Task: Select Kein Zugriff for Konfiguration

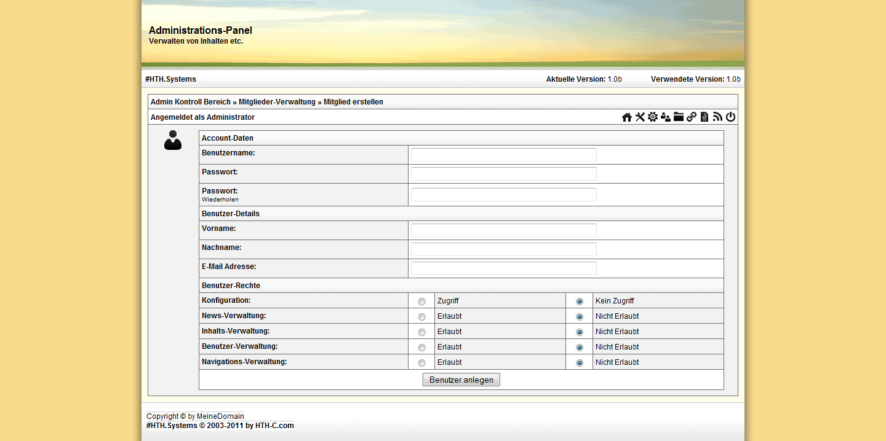Action: tap(580, 302)
